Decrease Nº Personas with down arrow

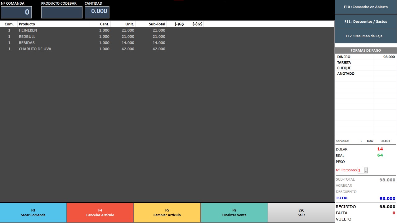pyautogui.click(x=366, y=172)
